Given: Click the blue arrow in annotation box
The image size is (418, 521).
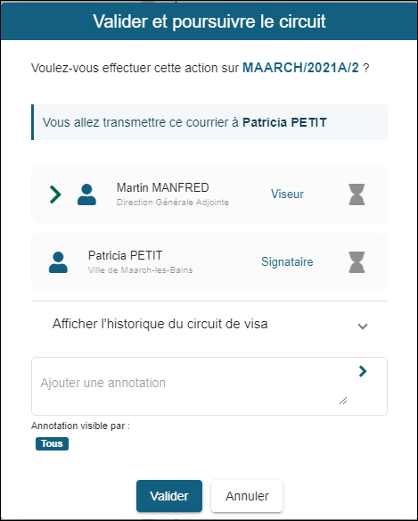Looking at the screenshot, I should tap(363, 371).
